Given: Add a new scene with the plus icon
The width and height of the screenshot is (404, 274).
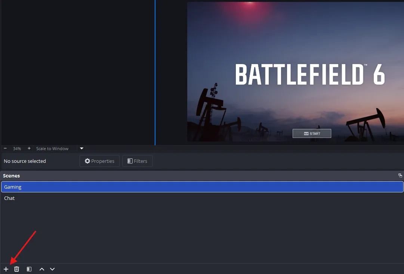Looking at the screenshot, I should click(x=6, y=269).
